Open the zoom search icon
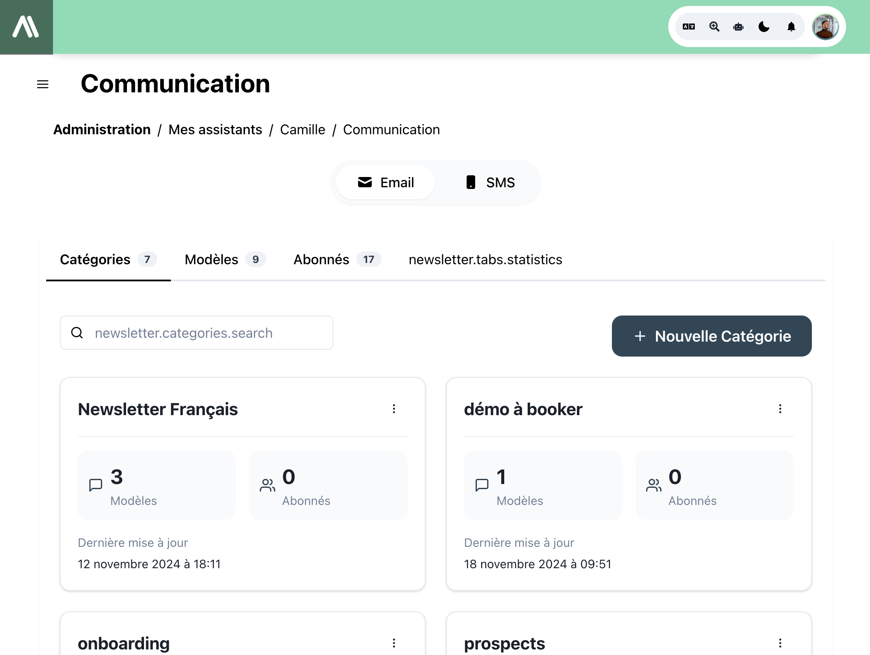The image size is (870, 655). (x=714, y=27)
